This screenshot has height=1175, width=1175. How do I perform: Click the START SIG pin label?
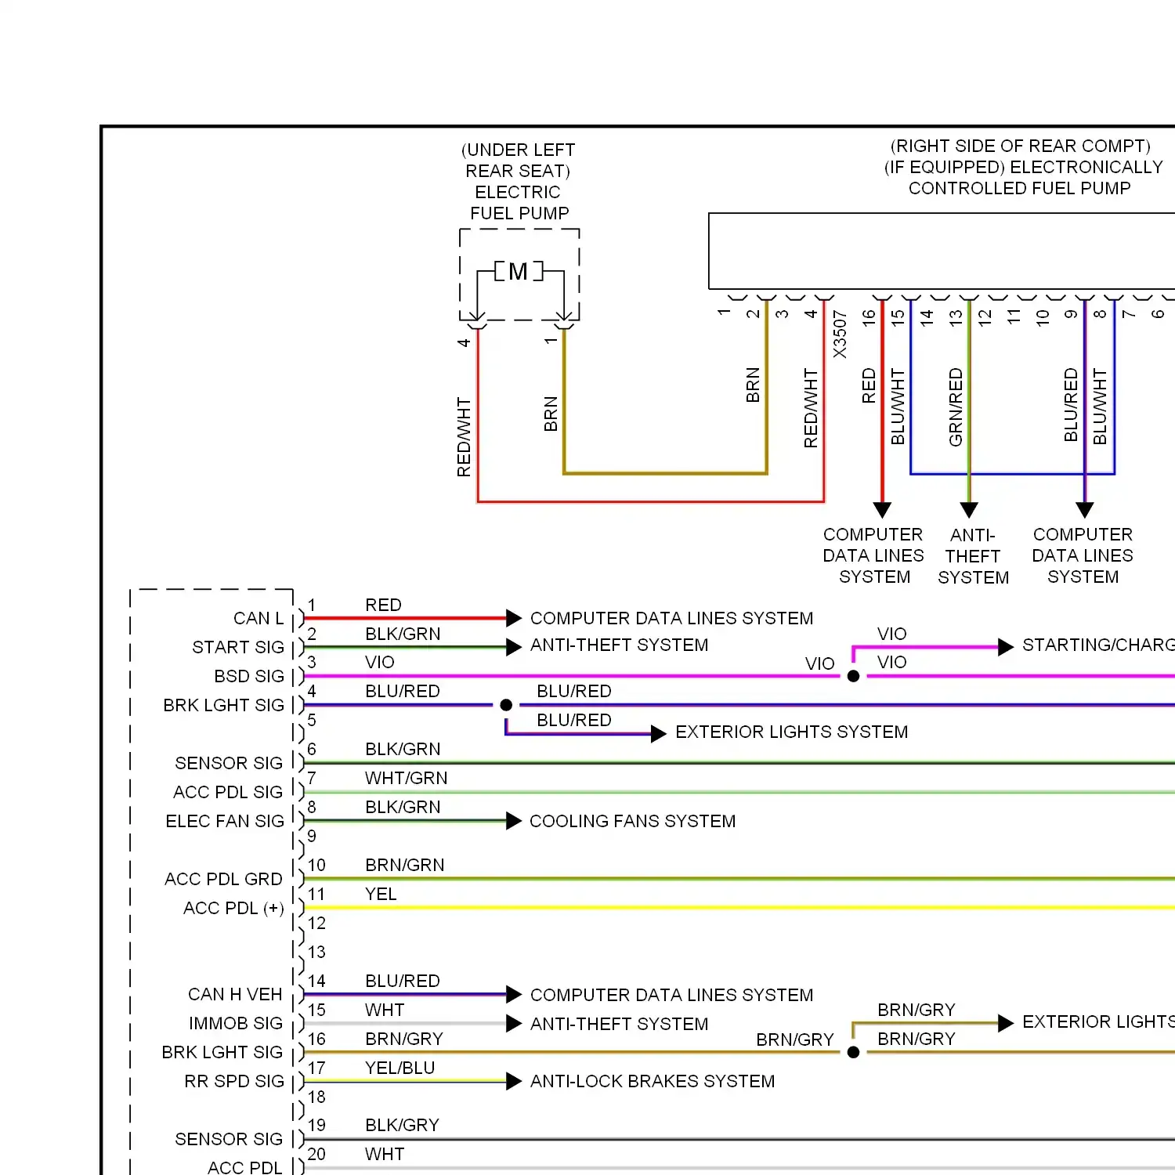click(238, 647)
